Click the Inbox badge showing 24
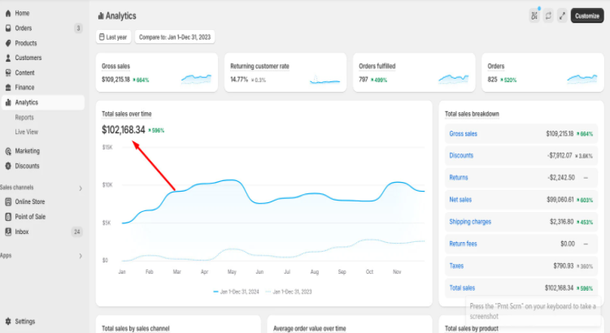Image resolution: width=610 pixels, height=333 pixels. (x=77, y=232)
